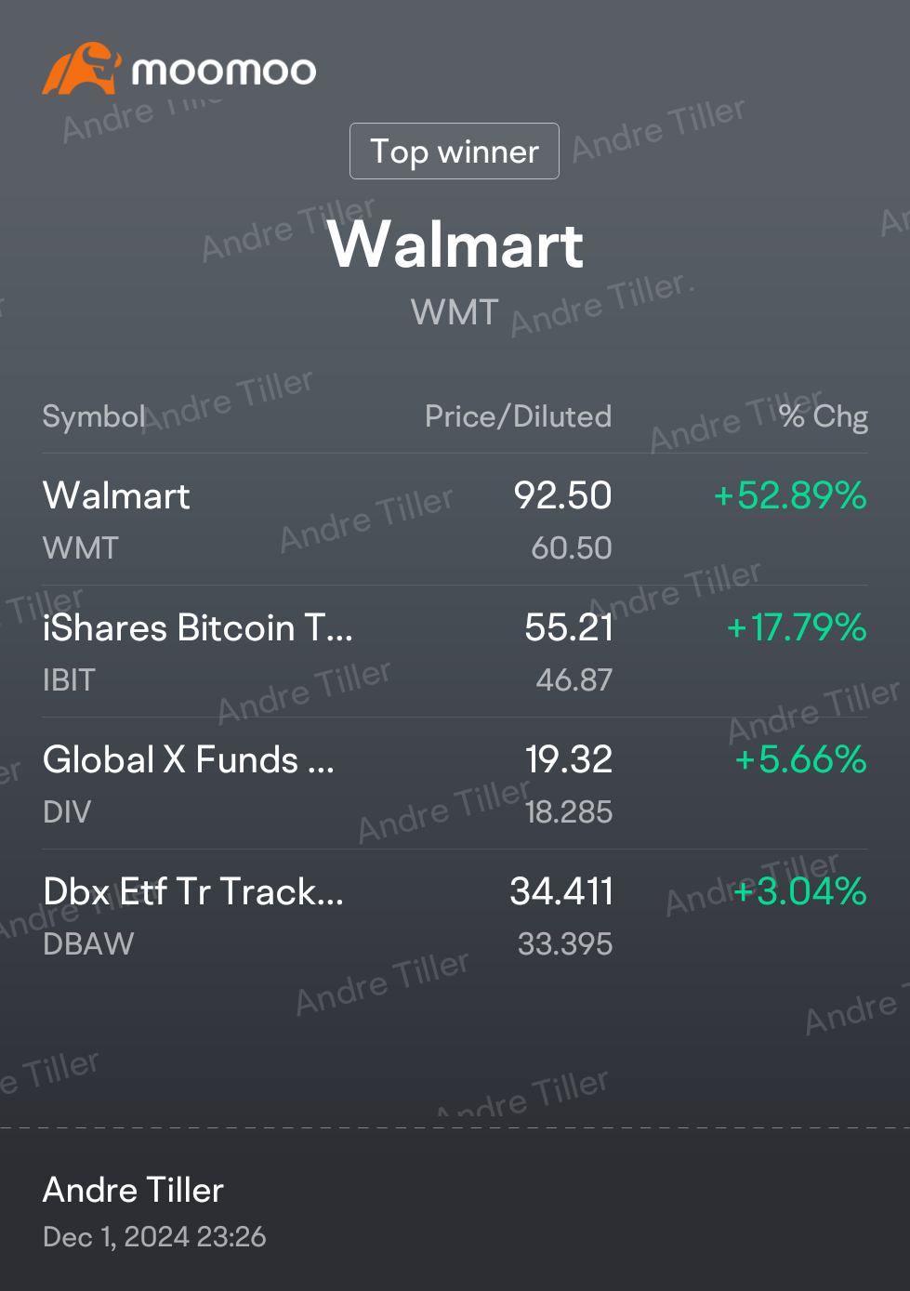Viewport: 910px width, 1291px height.
Task: Open the large Walmart title
Action: coord(455,244)
